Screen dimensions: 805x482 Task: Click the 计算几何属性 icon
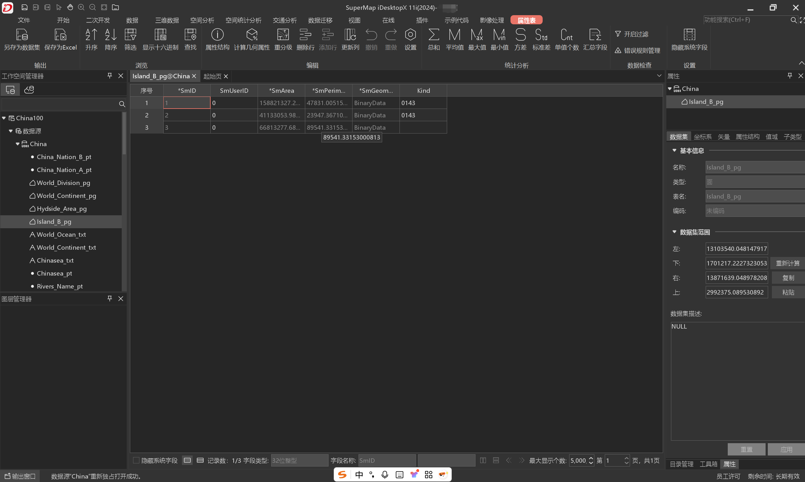pyautogui.click(x=252, y=35)
